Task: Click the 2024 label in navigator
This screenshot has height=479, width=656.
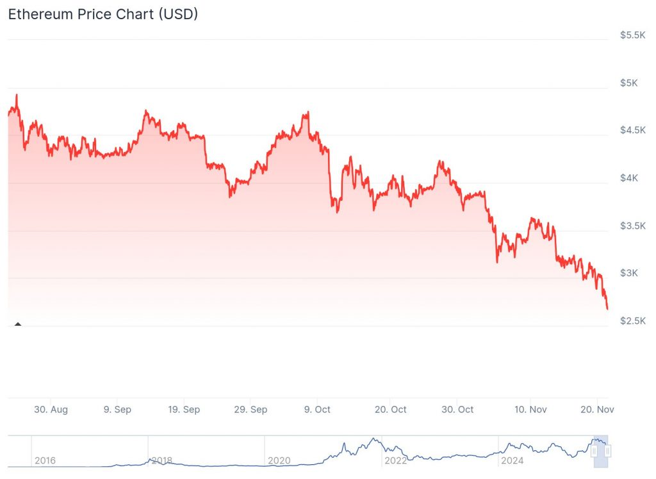Action: (512, 460)
